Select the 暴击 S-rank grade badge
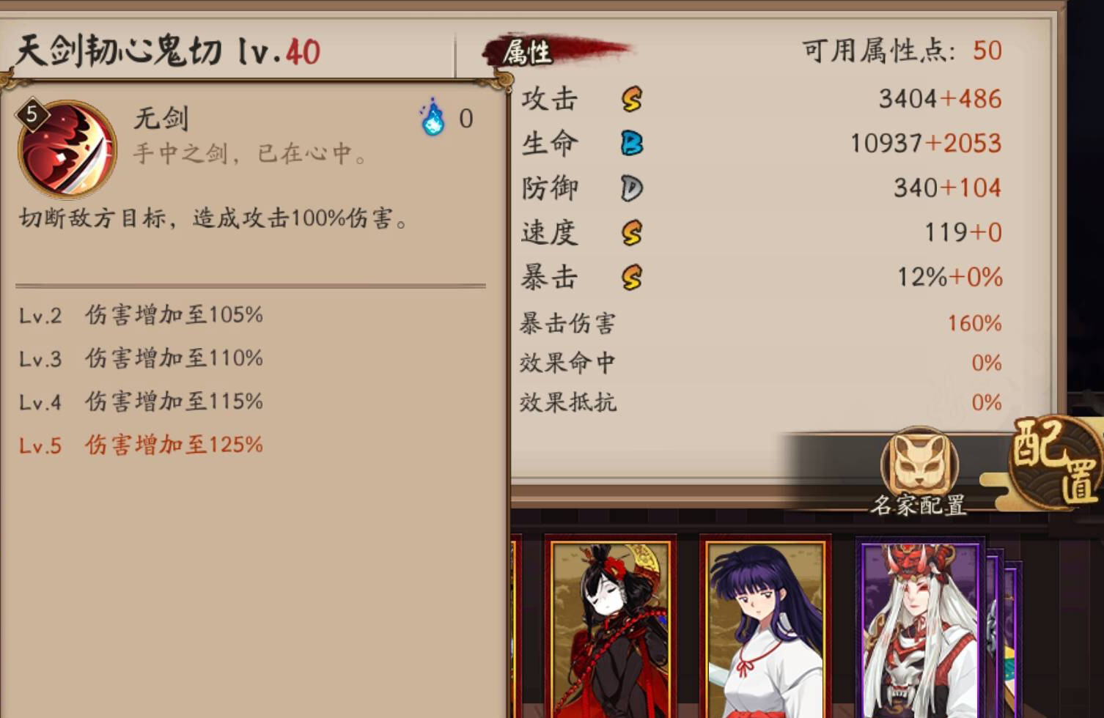The image size is (1104, 718). click(632, 278)
